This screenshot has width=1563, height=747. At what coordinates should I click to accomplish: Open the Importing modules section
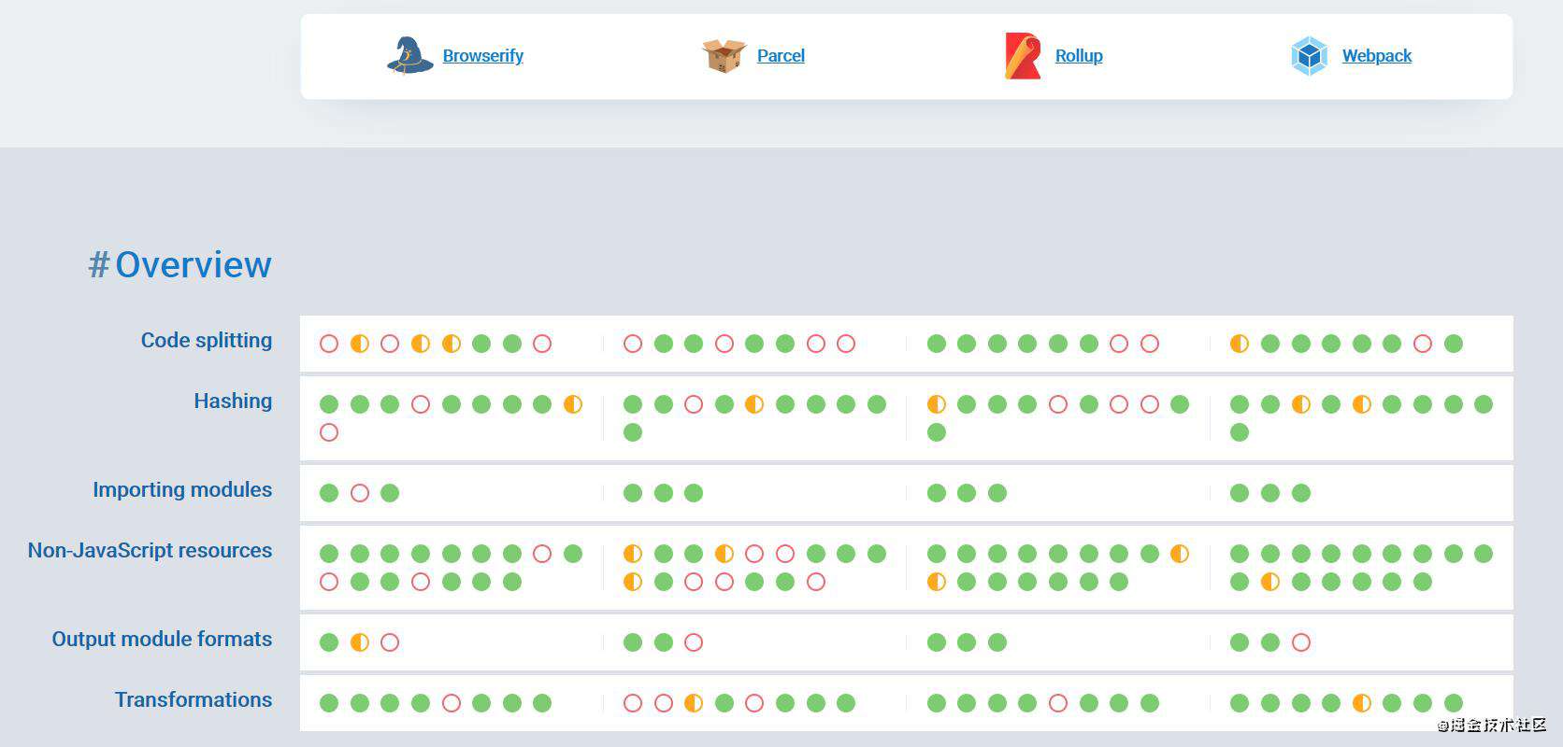pos(182,489)
